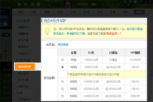The image size is (153, 102).
Task: Open 下载的DJ in sidebar
Action: click(24, 54)
